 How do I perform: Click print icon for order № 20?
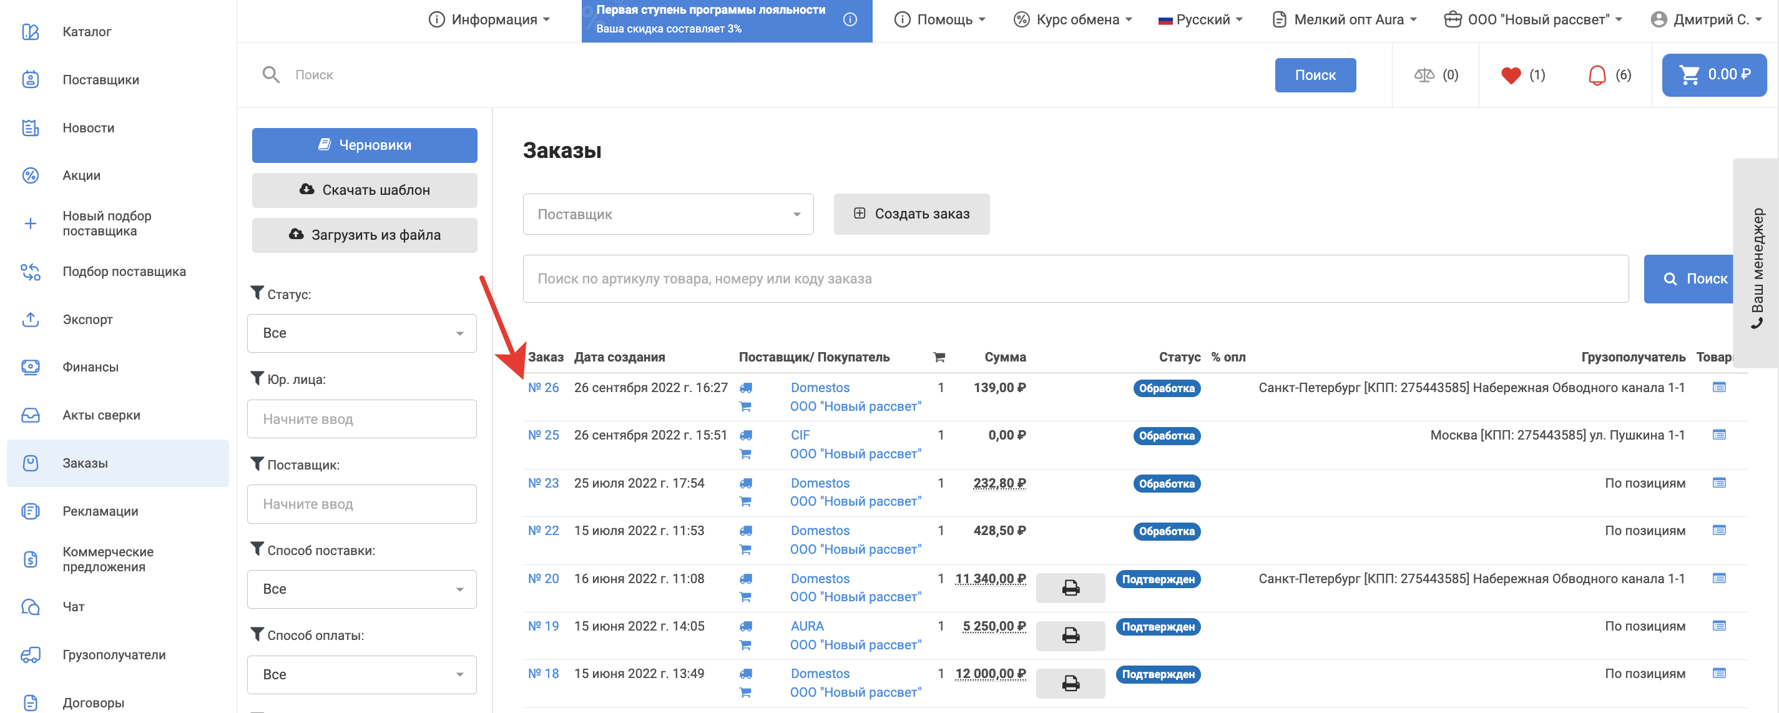[1070, 588]
